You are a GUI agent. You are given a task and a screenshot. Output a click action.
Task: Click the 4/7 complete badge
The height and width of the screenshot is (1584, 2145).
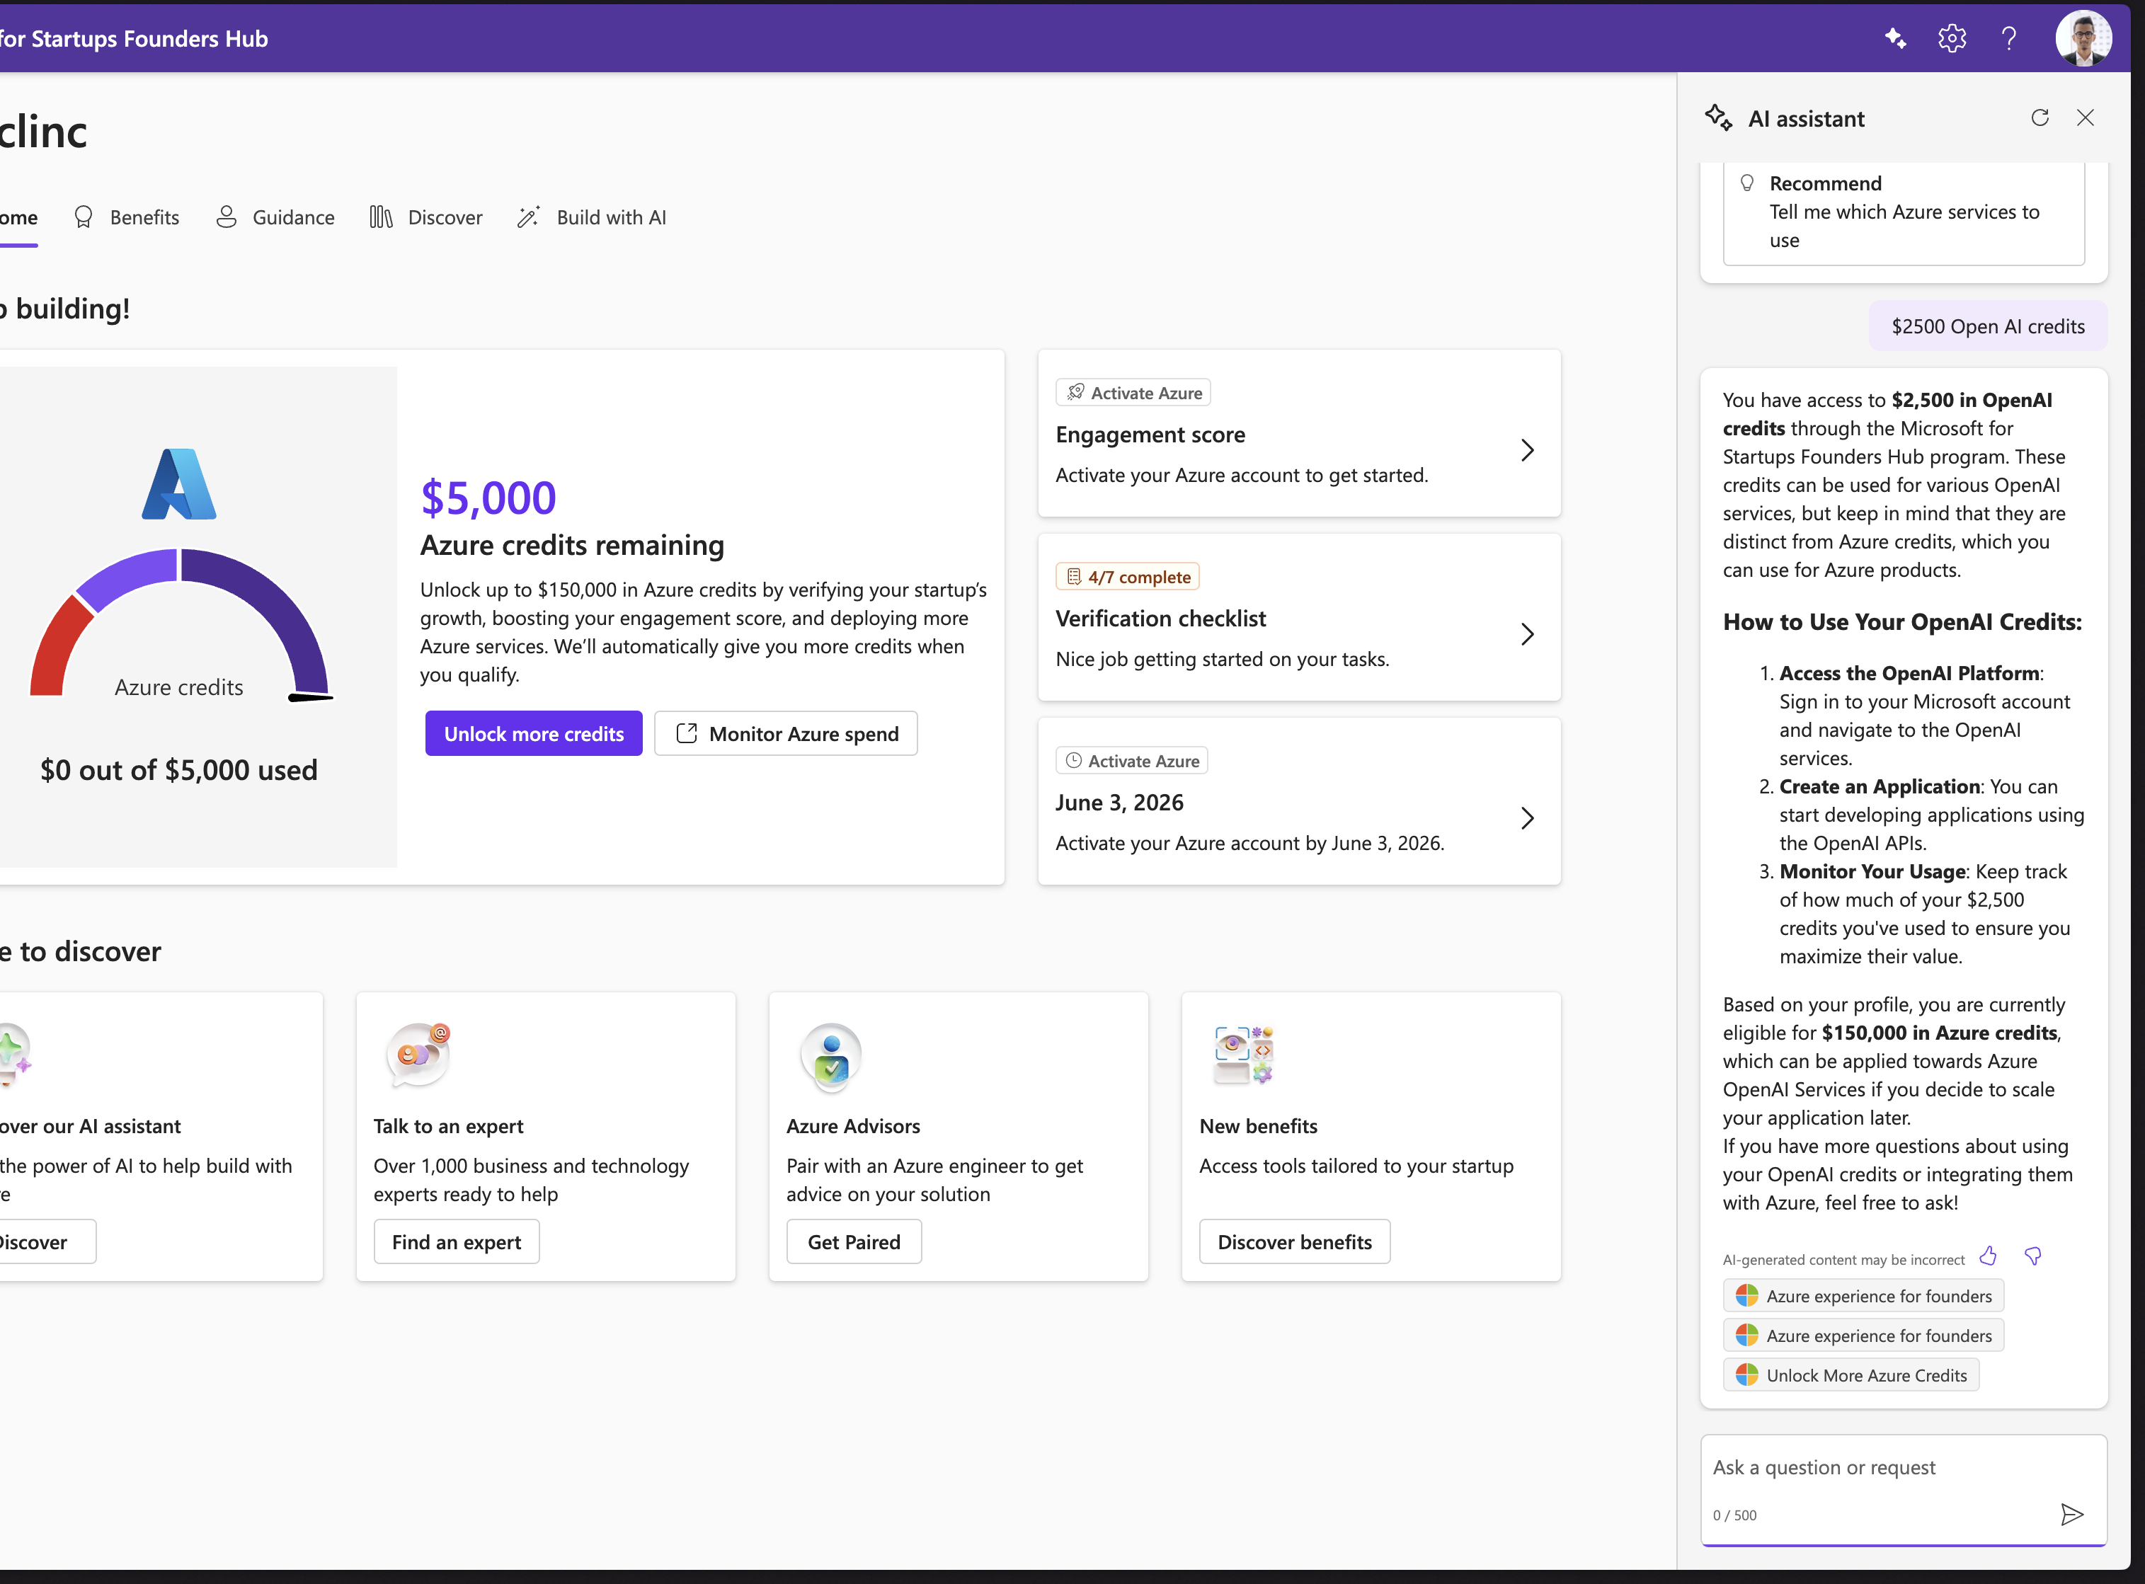tap(1128, 576)
